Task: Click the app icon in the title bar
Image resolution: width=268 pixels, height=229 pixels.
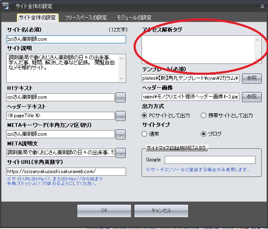Action: (6, 5)
